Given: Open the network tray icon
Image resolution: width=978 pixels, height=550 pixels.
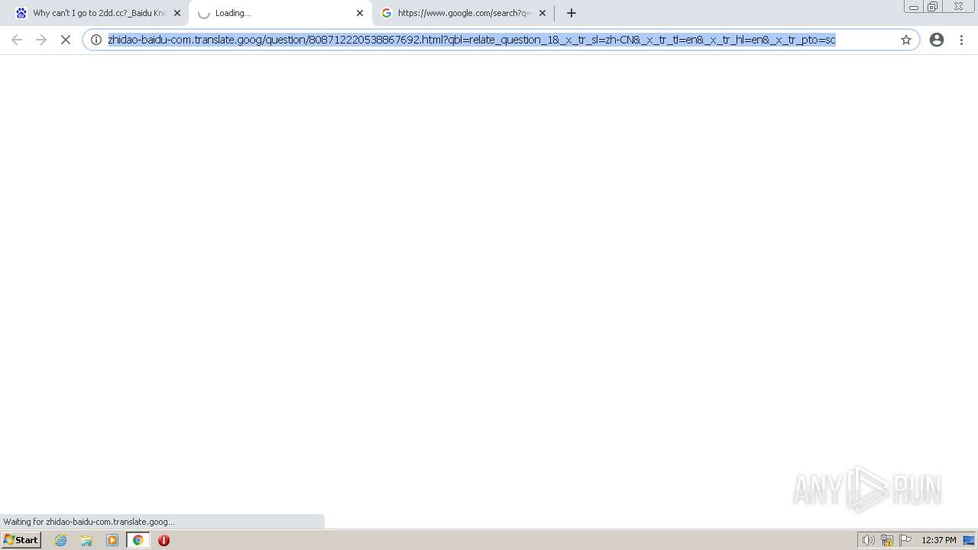Looking at the screenshot, I should [x=887, y=540].
